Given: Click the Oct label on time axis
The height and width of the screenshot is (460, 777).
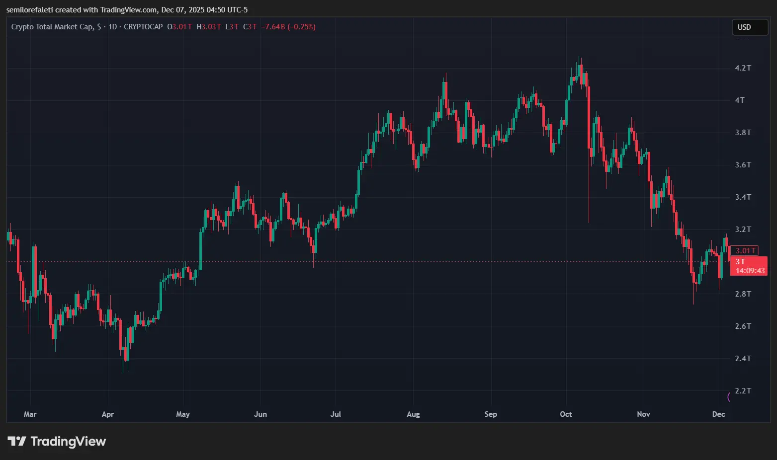Looking at the screenshot, I should (x=566, y=414).
